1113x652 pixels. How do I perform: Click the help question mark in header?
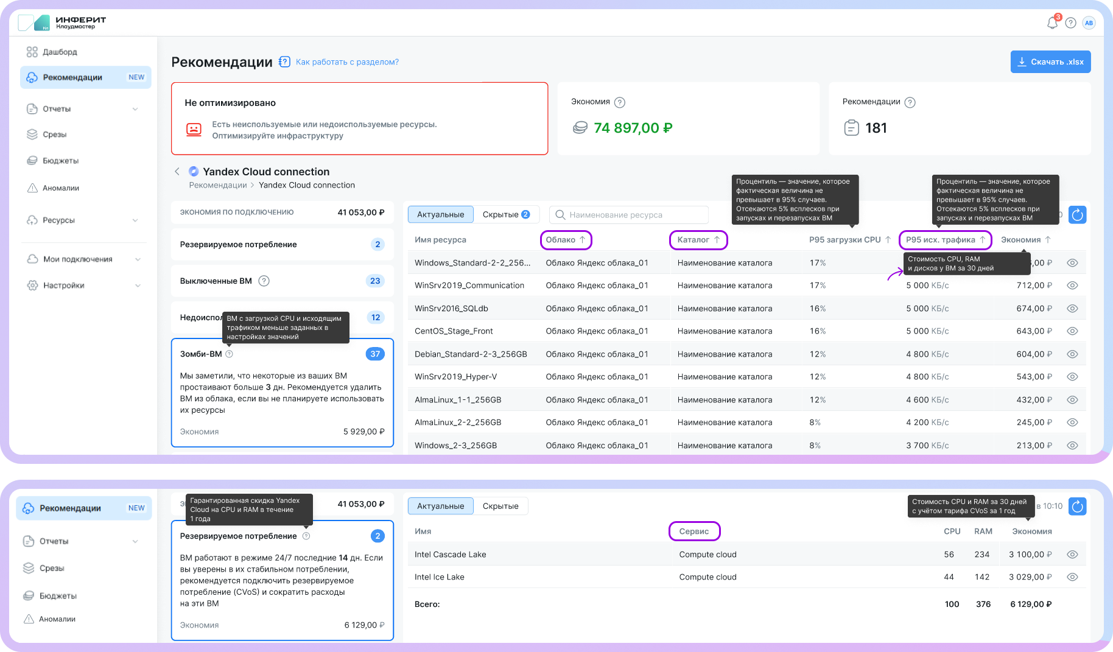pos(1071,23)
